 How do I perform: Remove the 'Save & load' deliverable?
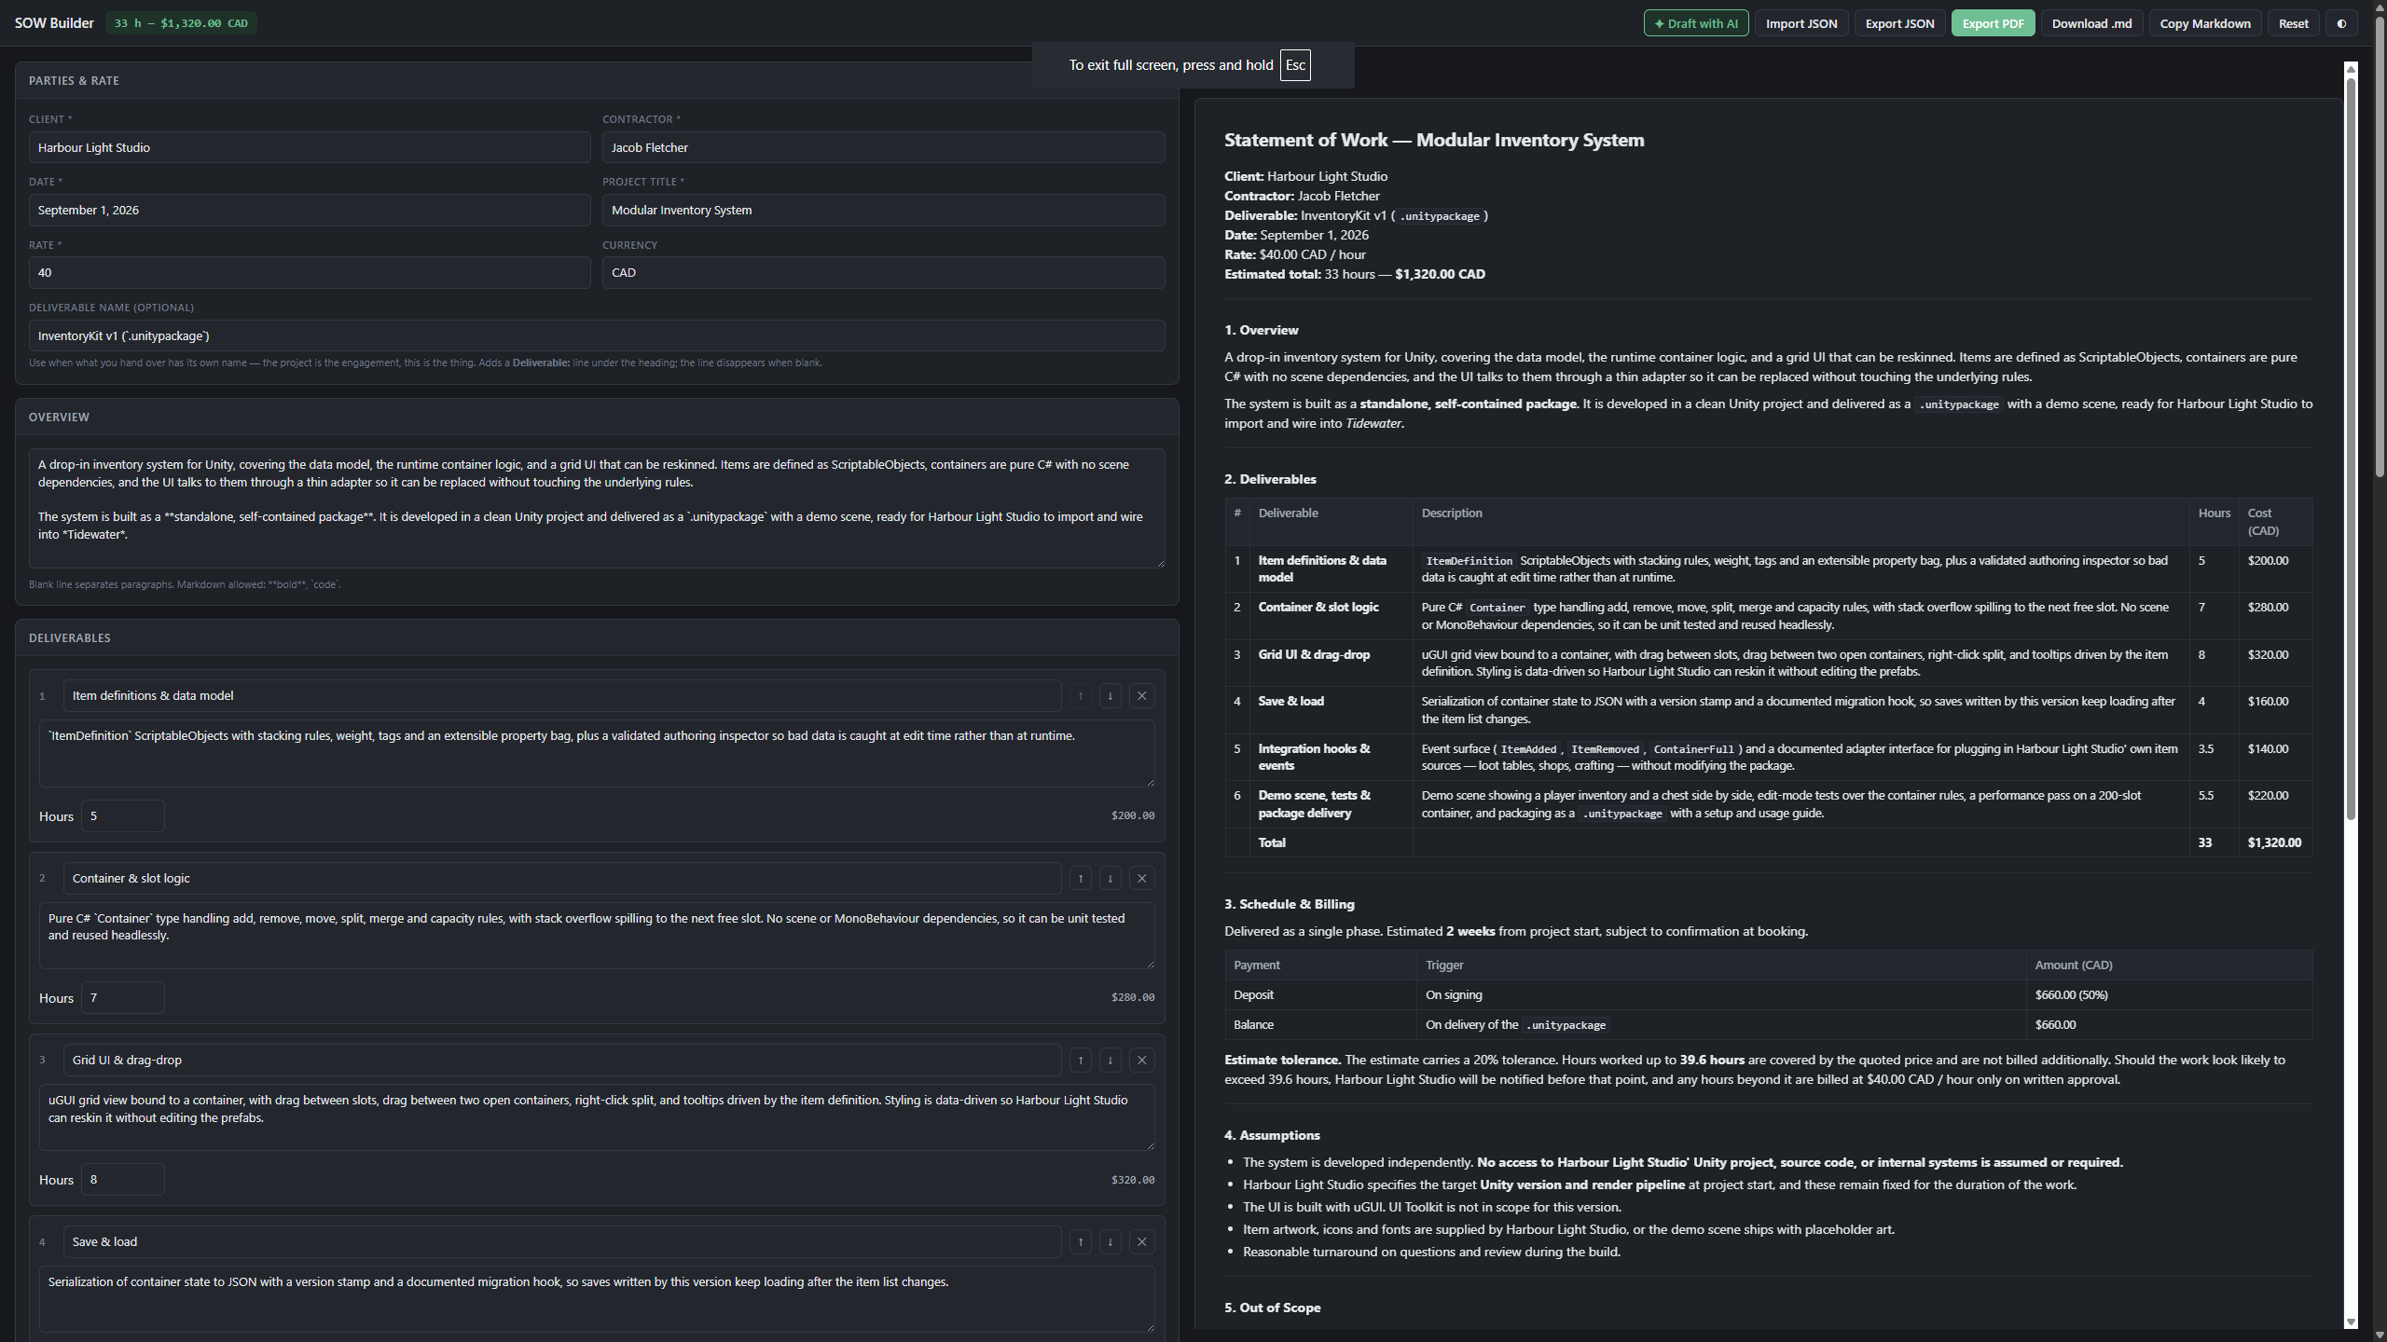click(x=1141, y=1241)
